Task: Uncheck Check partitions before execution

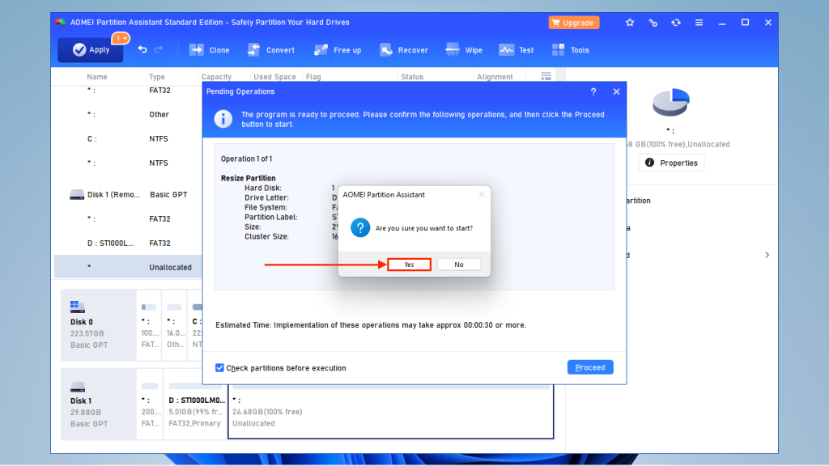Action: pyautogui.click(x=219, y=367)
